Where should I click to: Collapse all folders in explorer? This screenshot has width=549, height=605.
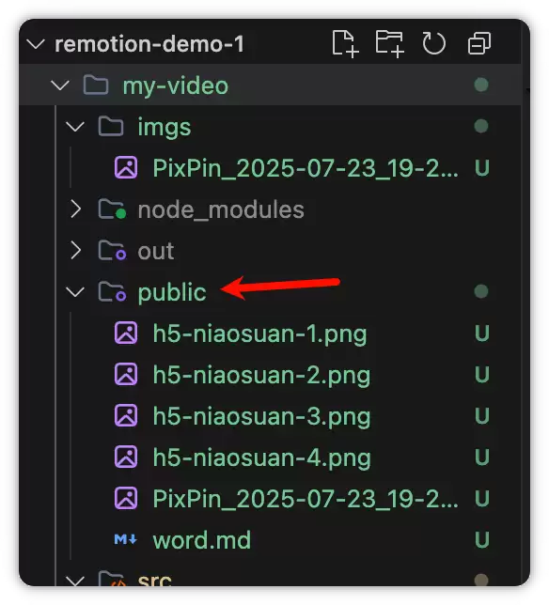(479, 43)
